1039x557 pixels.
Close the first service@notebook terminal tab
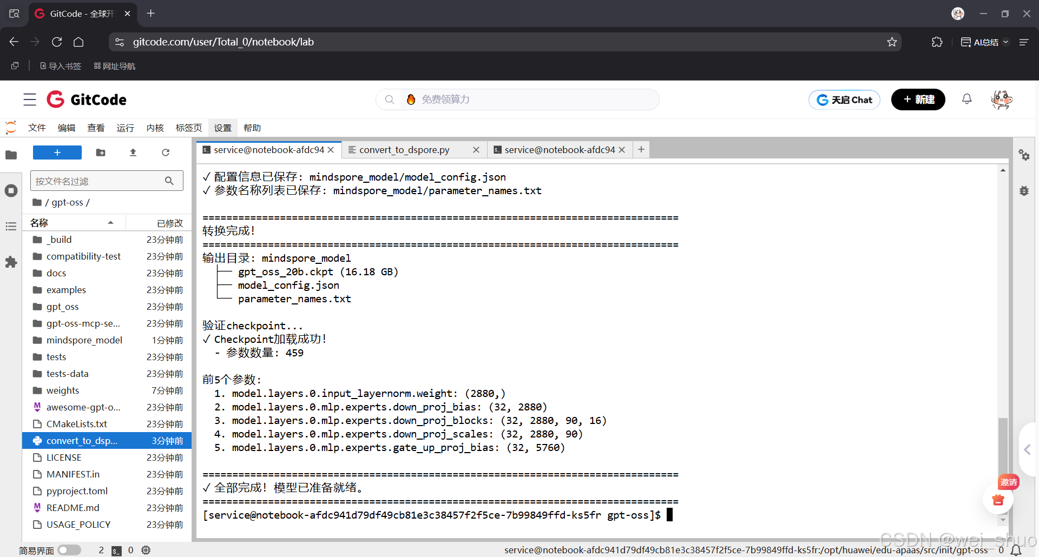(331, 150)
